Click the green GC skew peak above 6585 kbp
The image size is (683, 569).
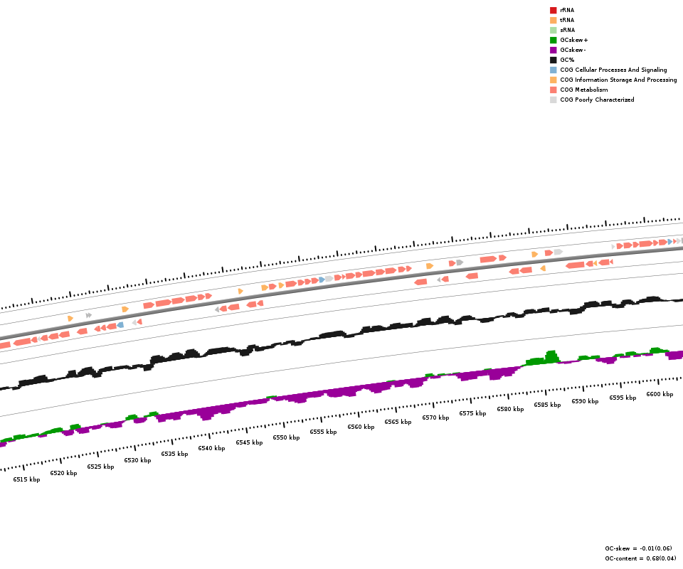[x=550, y=356]
